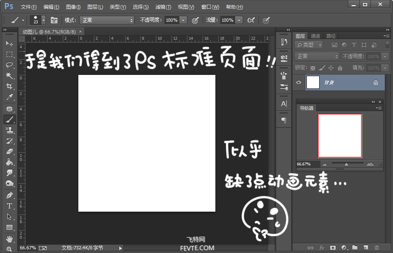
Task: Hide the 背景 layer with eye icon
Action: click(x=299, y=82)
